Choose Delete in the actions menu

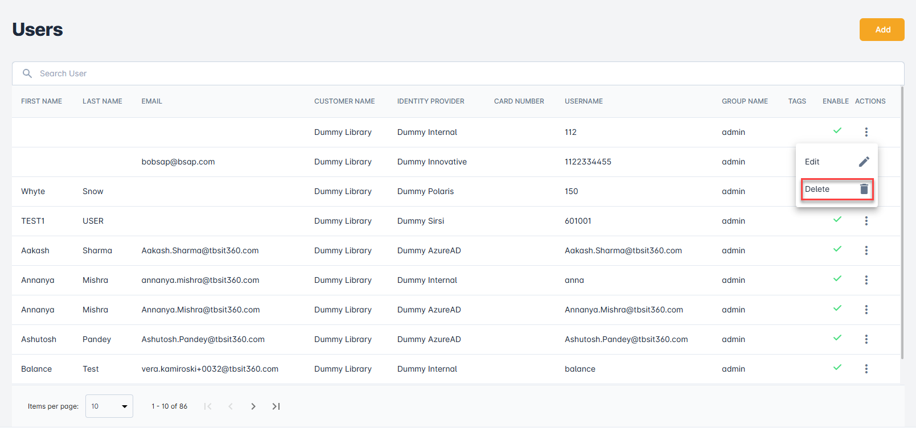point(818,189)
